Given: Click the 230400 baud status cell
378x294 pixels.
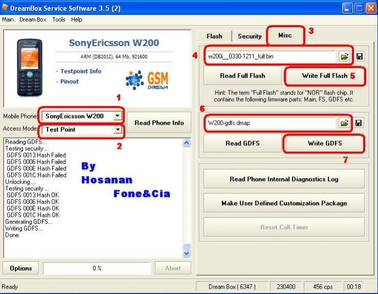Looking at the screenshot, I should coord(286,287).
